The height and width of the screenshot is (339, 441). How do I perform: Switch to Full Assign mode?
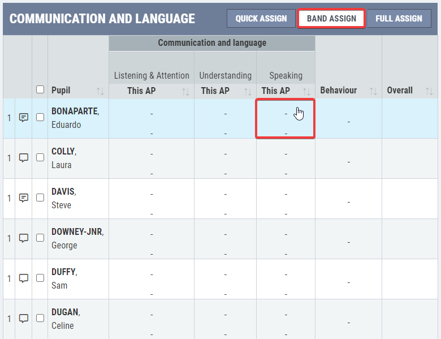click(399, 19)
